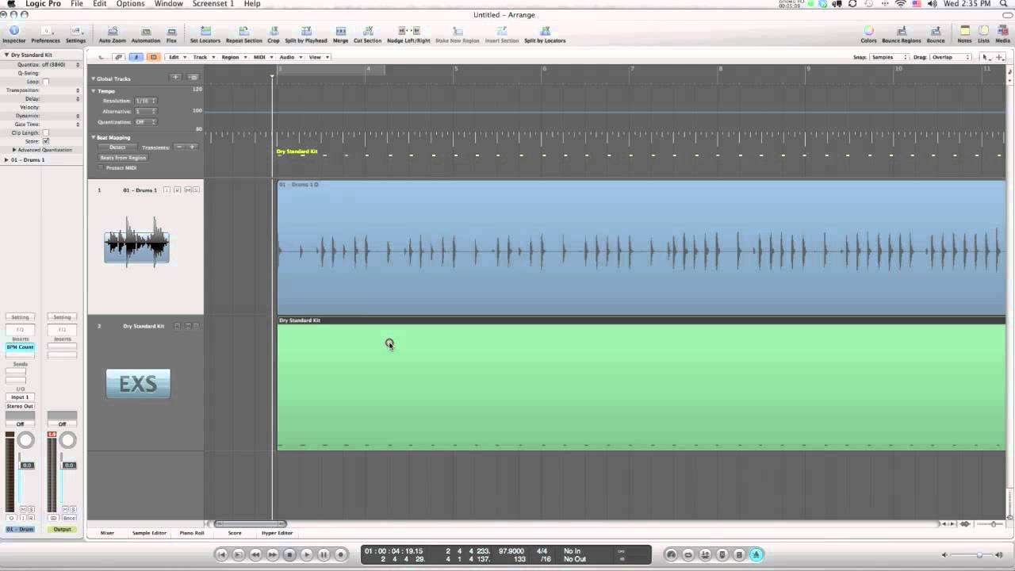Open the Options menu
Viewport: 1015px width, 571px height.
130,4
